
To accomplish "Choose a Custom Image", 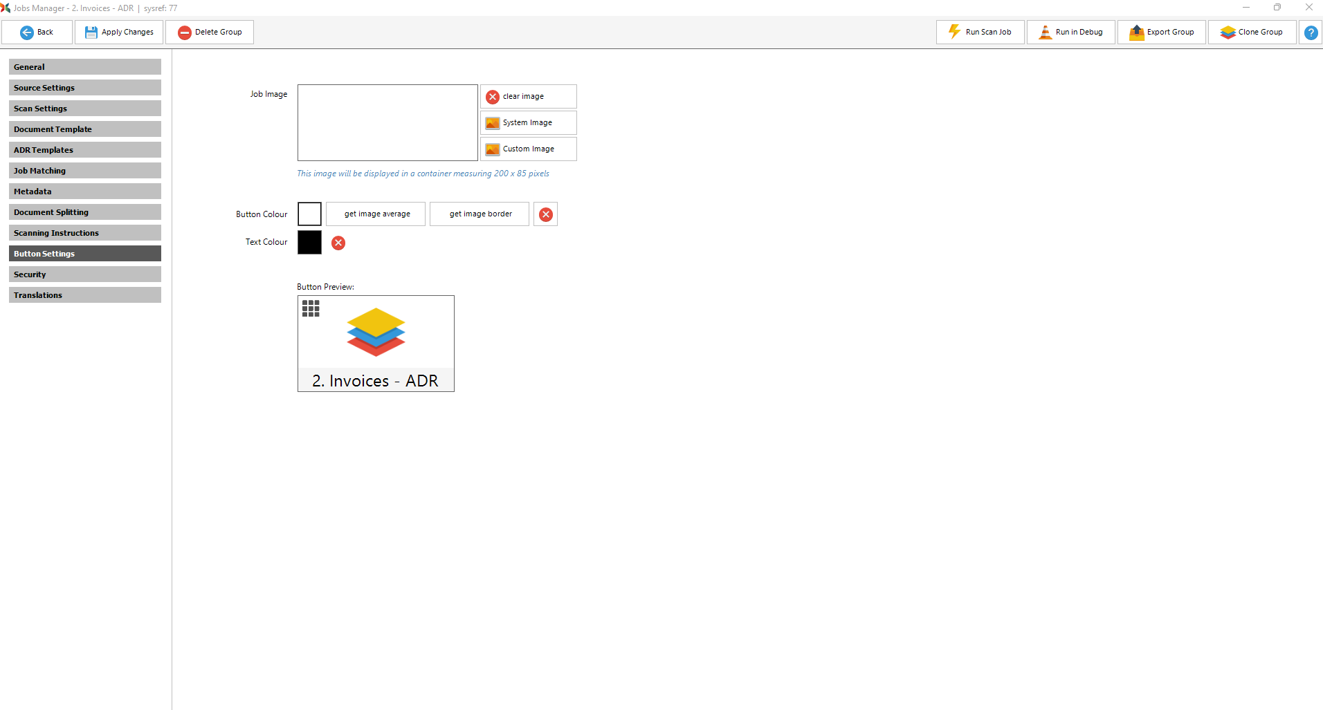I will point(528,149).
